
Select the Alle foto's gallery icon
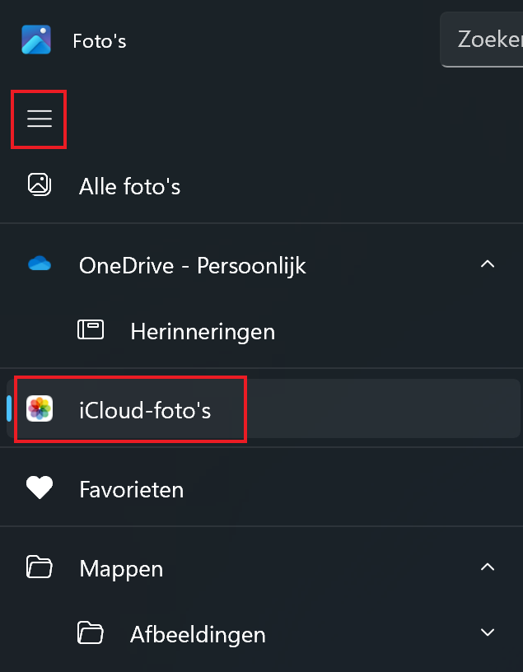tap(40, 185)
